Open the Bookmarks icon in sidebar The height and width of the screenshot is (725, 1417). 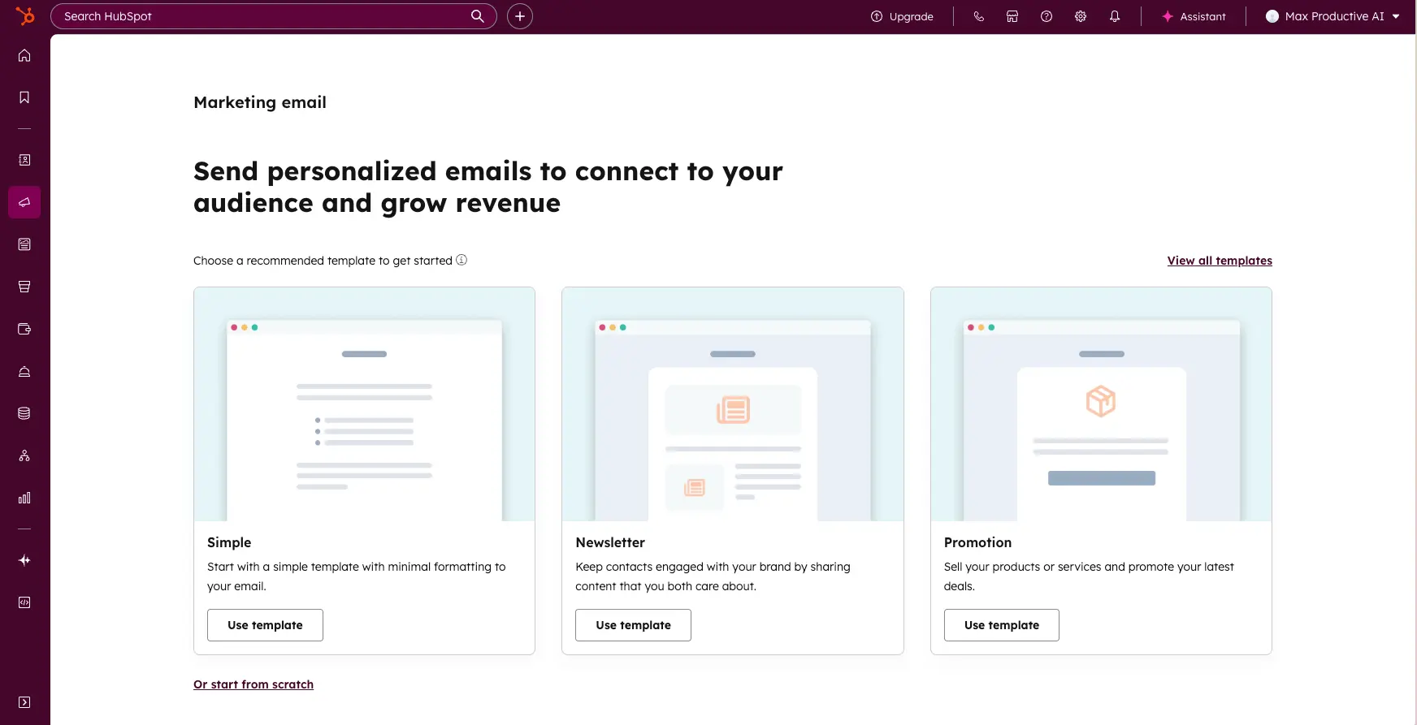pyautogui.click(x=24, y=97)
